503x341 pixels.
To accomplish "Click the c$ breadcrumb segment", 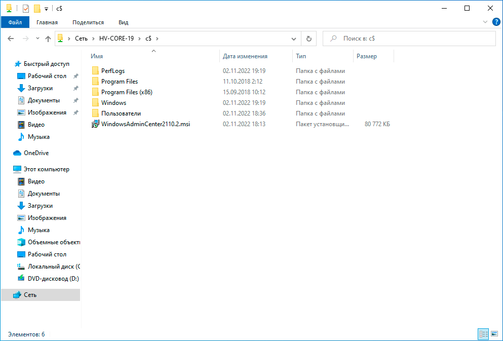I will 148,39.
